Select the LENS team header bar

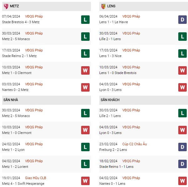[x=144, y=6]
